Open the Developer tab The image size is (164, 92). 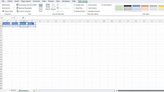tap(66, 1)
